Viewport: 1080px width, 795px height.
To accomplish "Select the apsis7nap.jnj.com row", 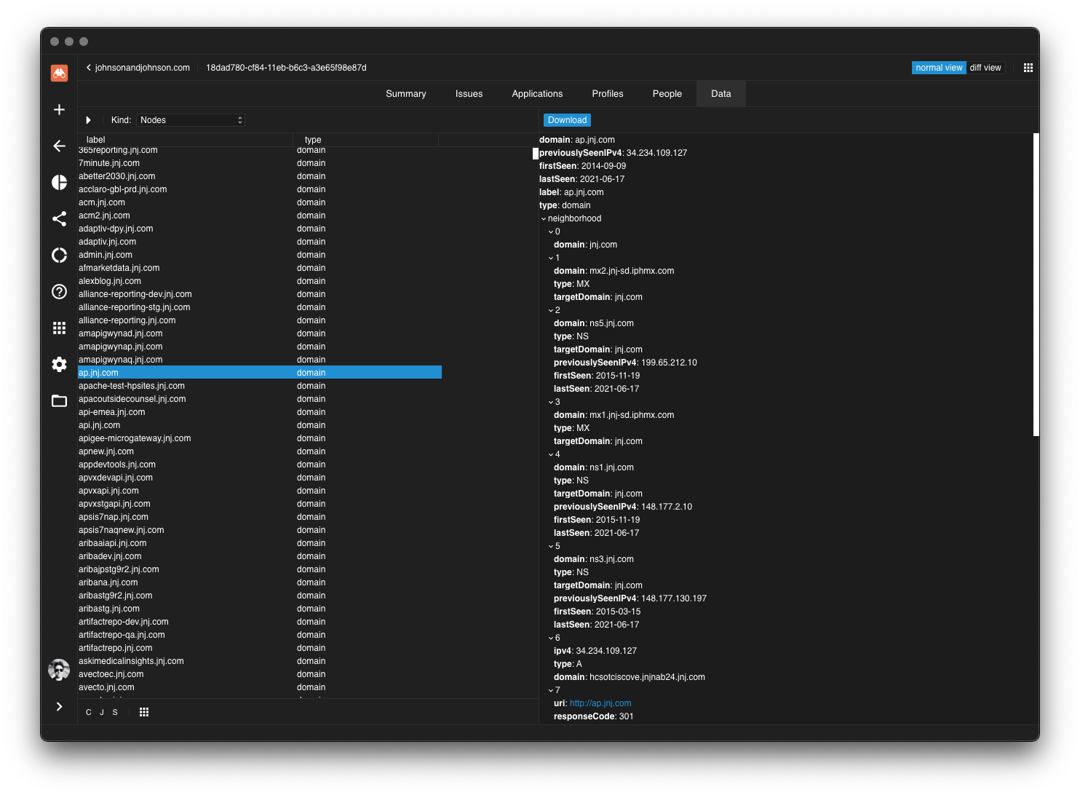I will (x=260, y=517).
